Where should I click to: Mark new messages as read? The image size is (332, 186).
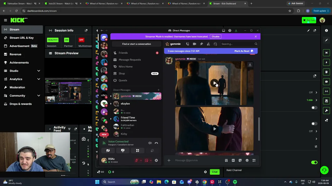(x=244, y=51)
